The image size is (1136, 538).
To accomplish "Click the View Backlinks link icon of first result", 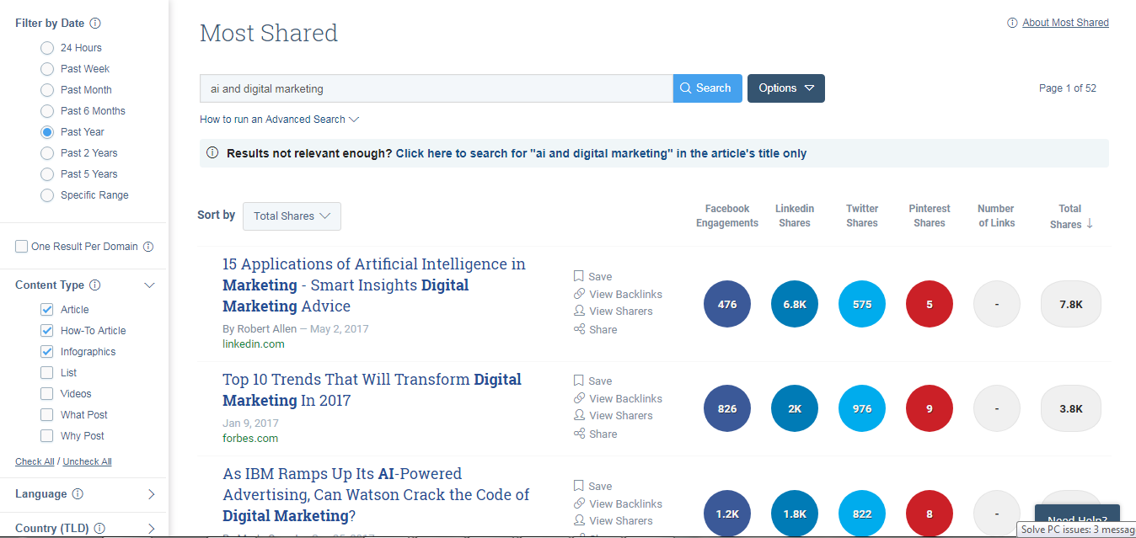I will click(579, 294).
